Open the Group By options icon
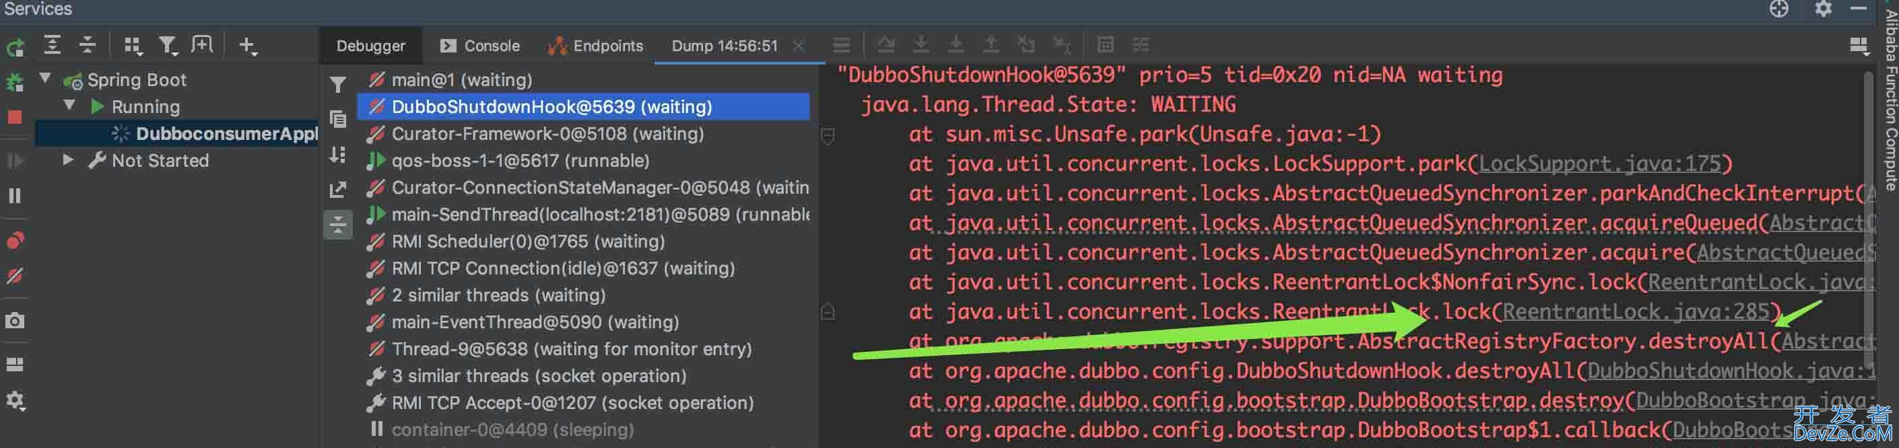This screenshot has width=1899, height=448. (x=132, y=46)
